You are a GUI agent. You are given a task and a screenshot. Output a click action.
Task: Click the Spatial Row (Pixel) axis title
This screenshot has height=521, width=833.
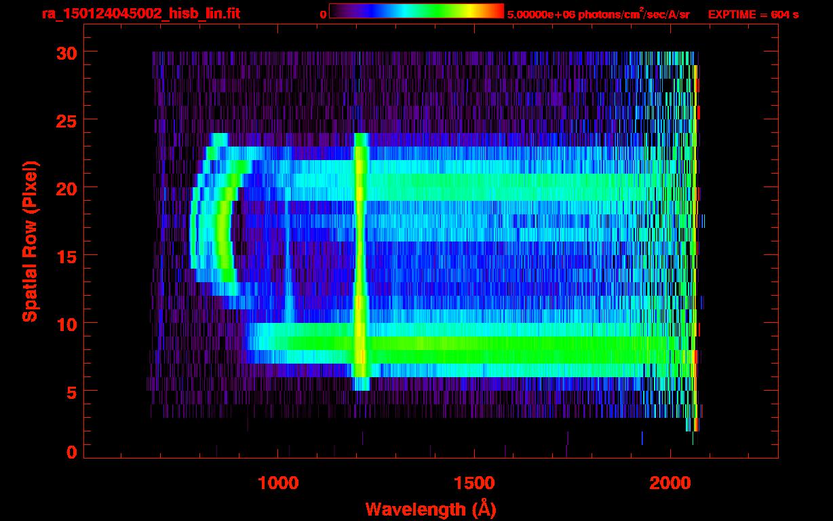click(30, 242)
